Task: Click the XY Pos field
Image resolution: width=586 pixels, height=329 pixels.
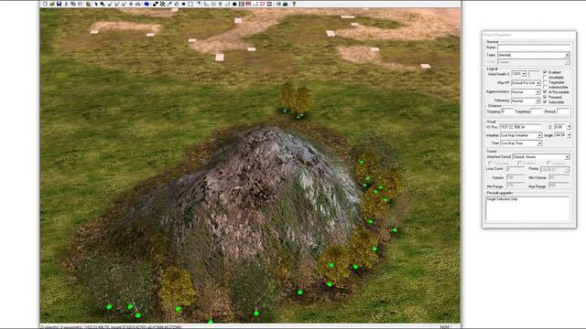Action: (x=520, y=127)
